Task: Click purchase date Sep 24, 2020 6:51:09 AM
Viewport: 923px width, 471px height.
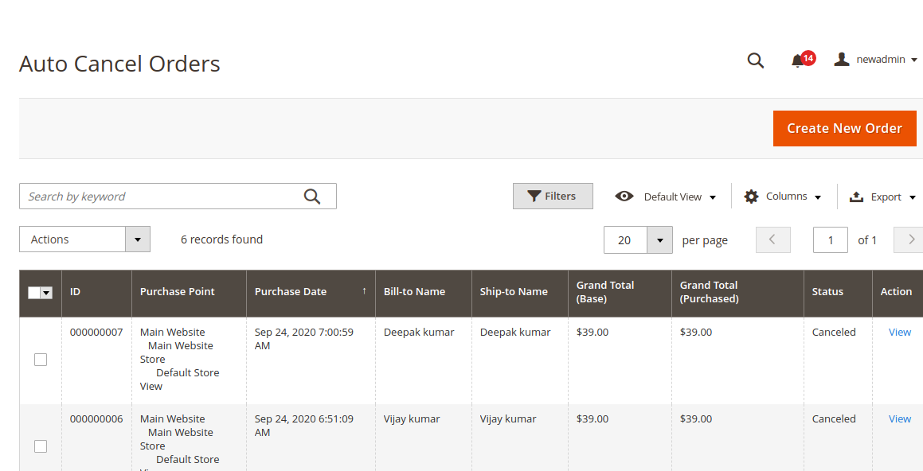Action: tap(303, 426)
